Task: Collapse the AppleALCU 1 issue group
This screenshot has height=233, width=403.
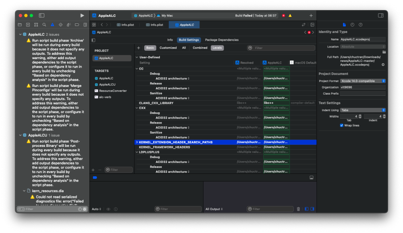Action: (x=20, y=135)
